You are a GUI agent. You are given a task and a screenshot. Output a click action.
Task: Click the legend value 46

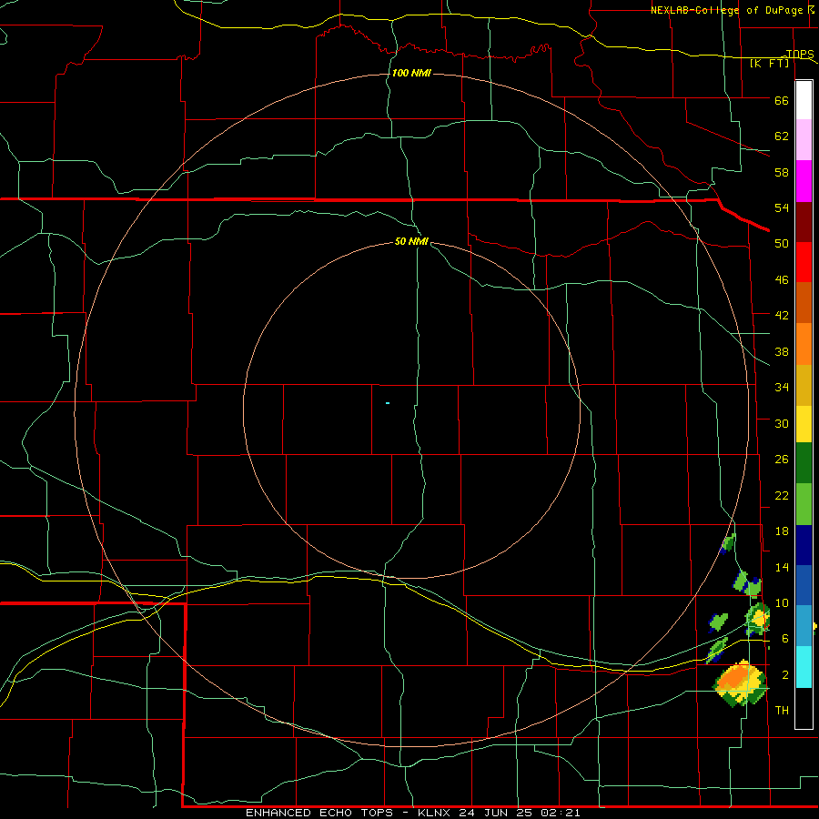[782, 280]
